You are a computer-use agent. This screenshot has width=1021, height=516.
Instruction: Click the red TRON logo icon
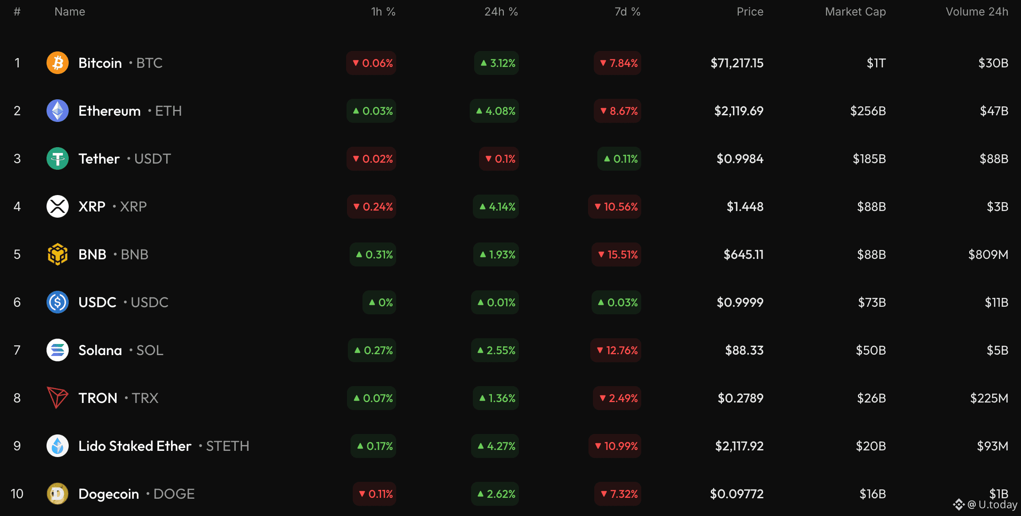pos(58,398)
